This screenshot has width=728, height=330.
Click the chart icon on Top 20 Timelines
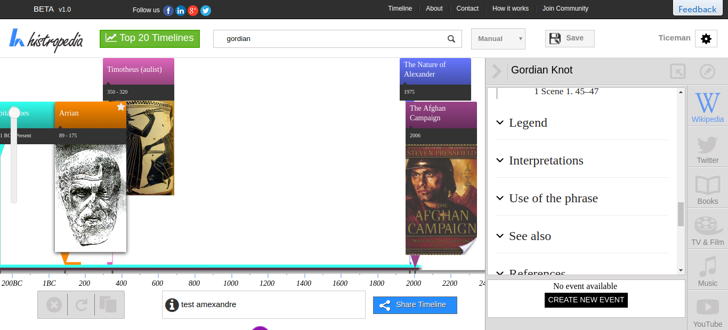(111, 38)
